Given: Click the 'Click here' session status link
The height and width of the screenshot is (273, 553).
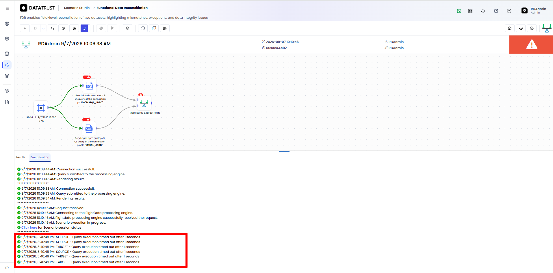Looking at the screenshot, I should [x=29, y=227].
